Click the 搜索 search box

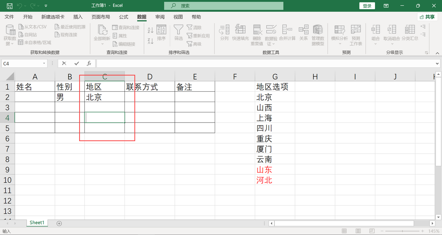point(224,6)
